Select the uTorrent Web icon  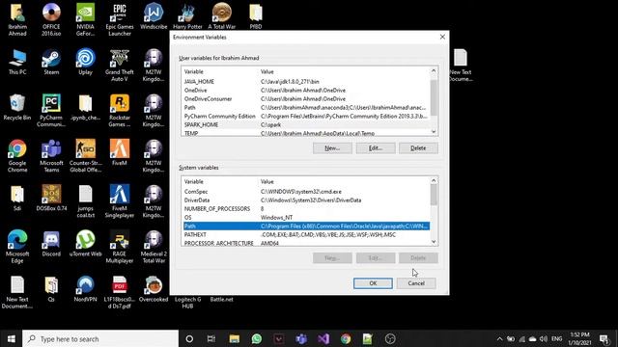coord(85,244)
